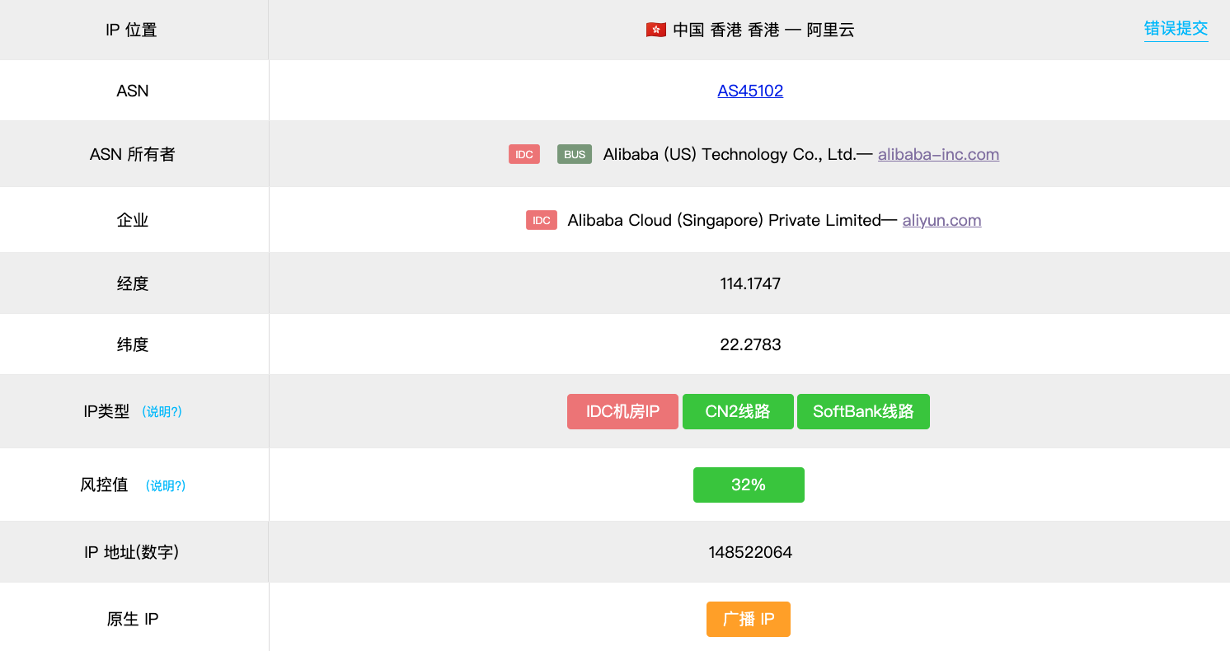Click the SoftBank线路 tag
Viewport: 1230px width, 651px height.
(x=863, y=411)
